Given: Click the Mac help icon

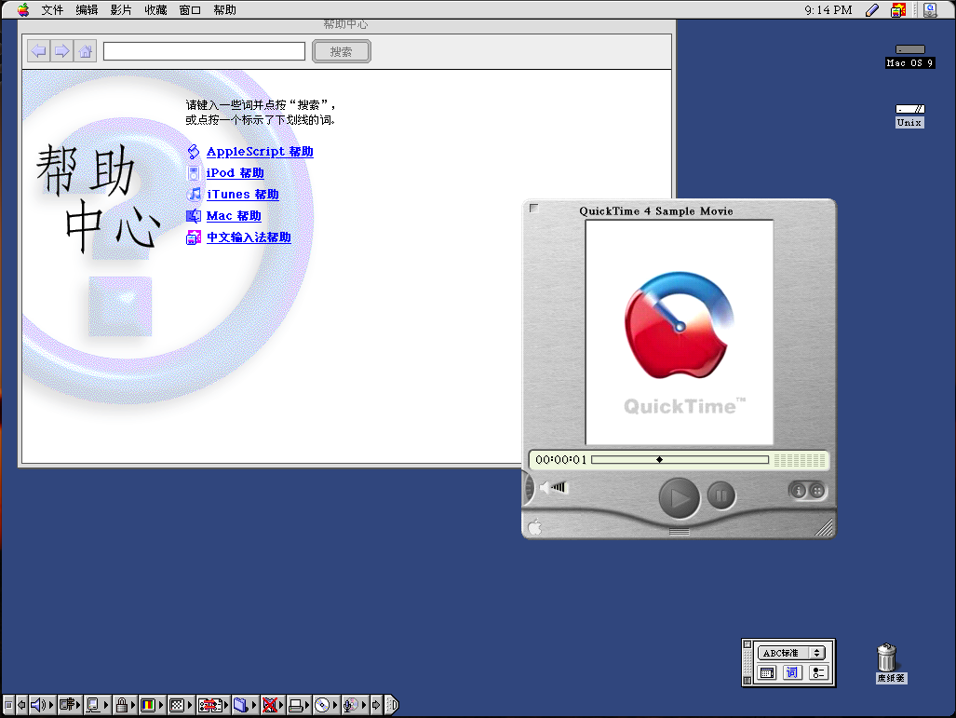Looking at the screenshot, I should pos(194,216).
